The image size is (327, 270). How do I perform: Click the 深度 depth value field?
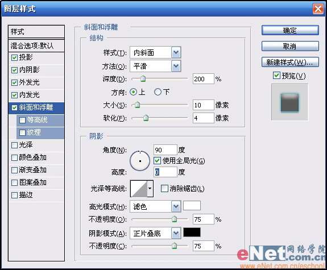pyautogui.click(x=204, y=79)
